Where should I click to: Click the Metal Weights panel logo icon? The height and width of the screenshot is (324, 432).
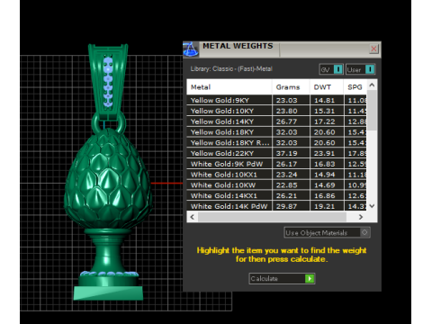(191, 49)
